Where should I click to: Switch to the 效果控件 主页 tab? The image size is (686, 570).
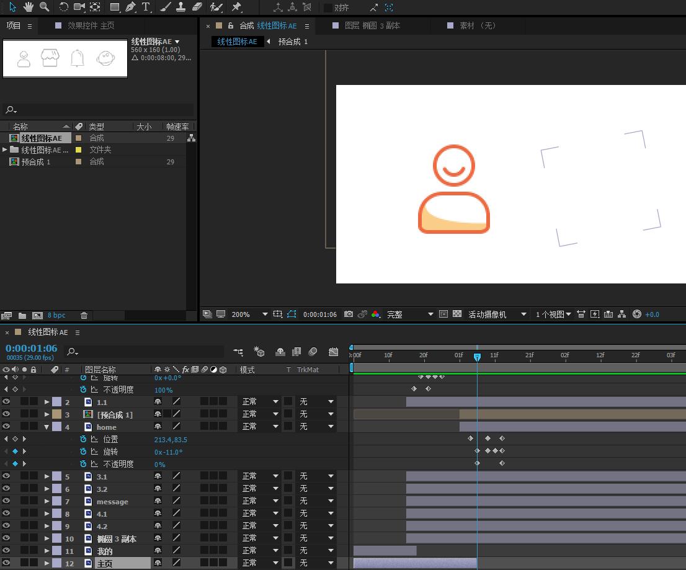[91, 25]
